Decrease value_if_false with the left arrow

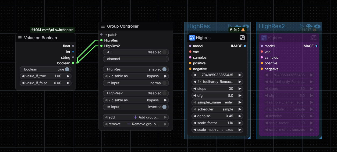point(23,83)
